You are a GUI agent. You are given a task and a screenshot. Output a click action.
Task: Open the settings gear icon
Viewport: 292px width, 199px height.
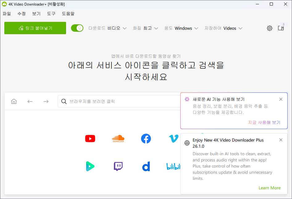coord(269,28)
